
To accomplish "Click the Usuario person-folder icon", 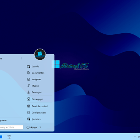I will pos(29,66).
